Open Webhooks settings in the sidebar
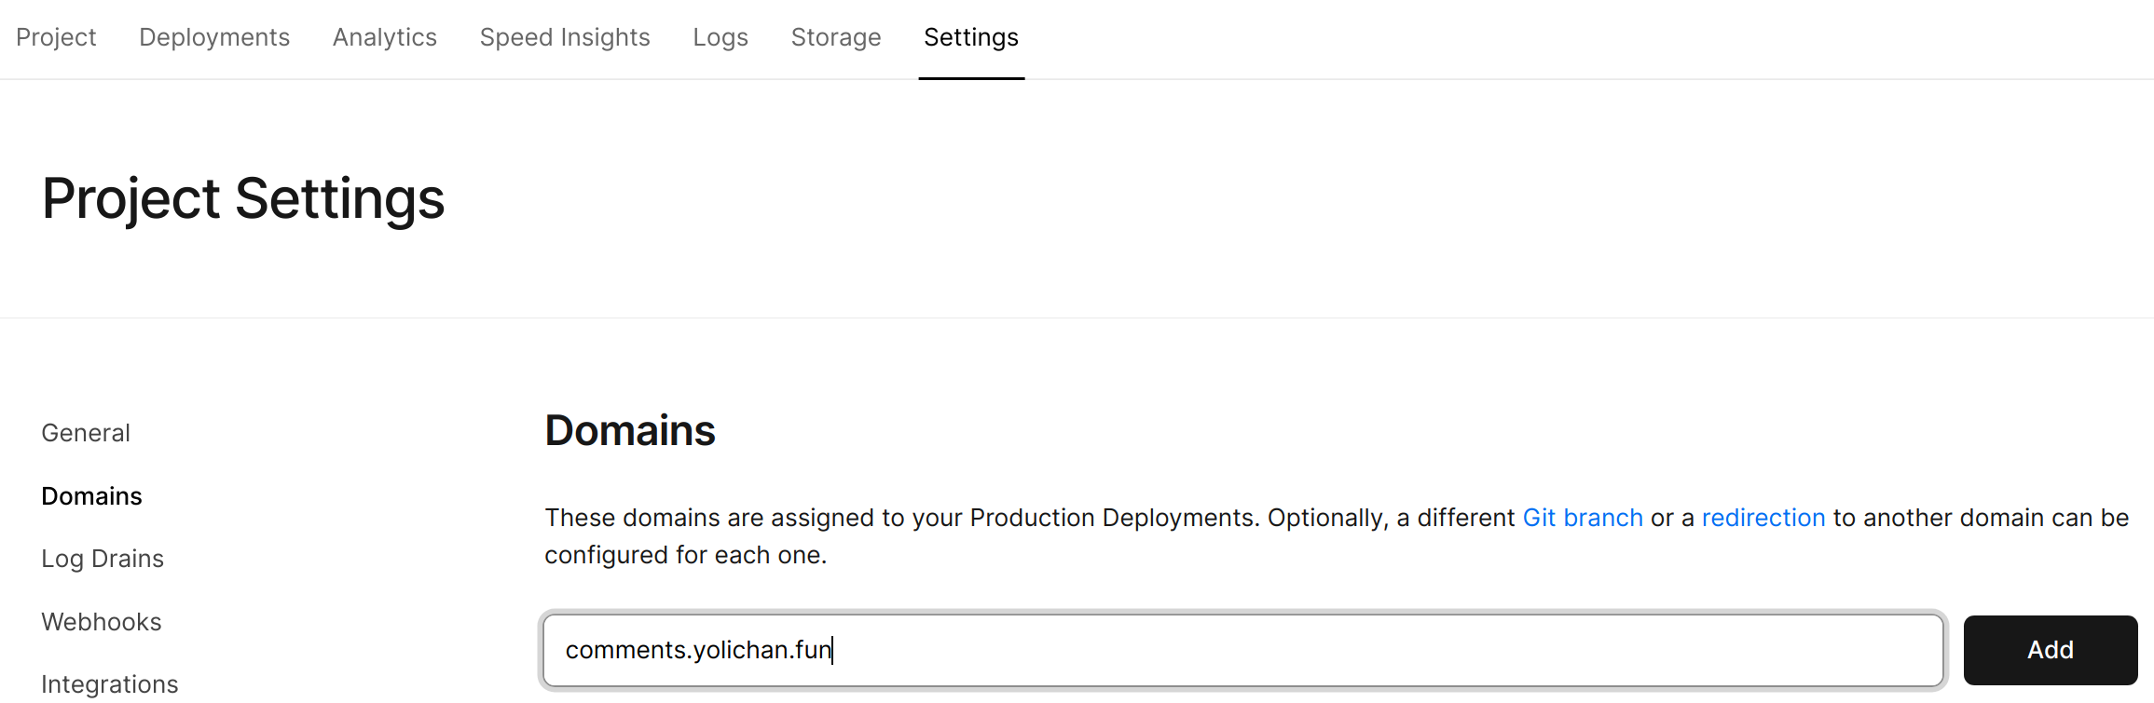The image size is (2154, 703). click(x=102, y=622)
